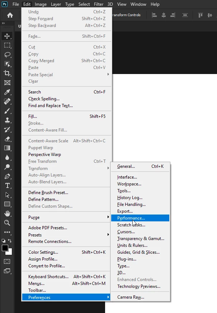Select the Spot Healing Brush tool

tap(7, 101)
